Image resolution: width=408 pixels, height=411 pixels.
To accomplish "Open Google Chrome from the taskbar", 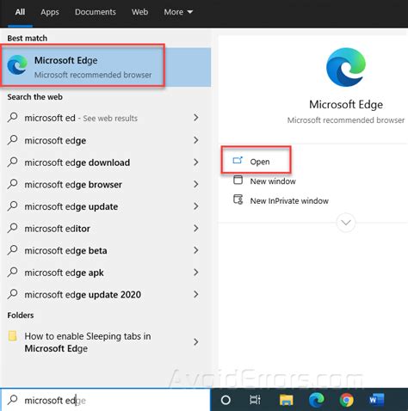I will tap(346, 400).
